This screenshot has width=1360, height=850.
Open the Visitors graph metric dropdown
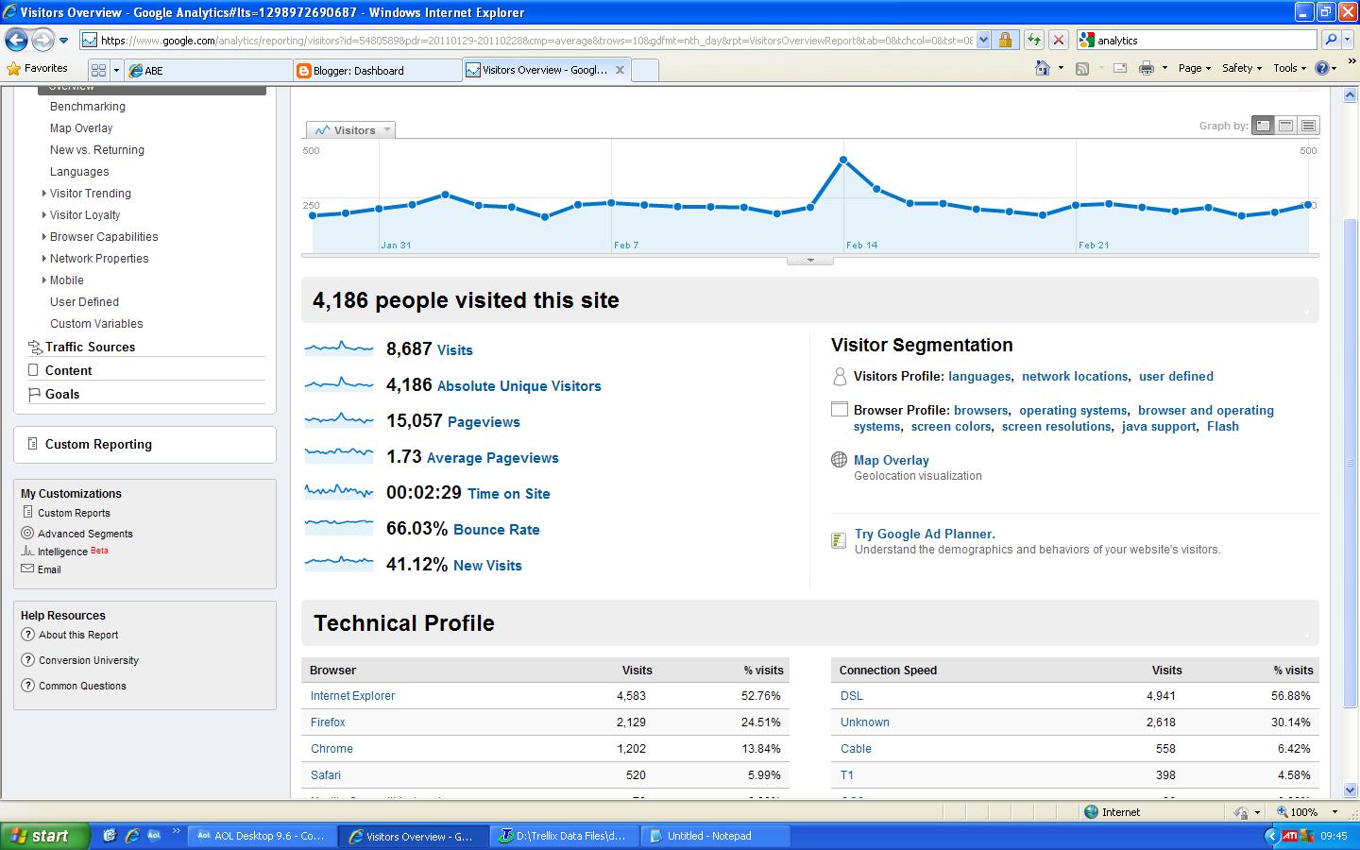[350, 130]
